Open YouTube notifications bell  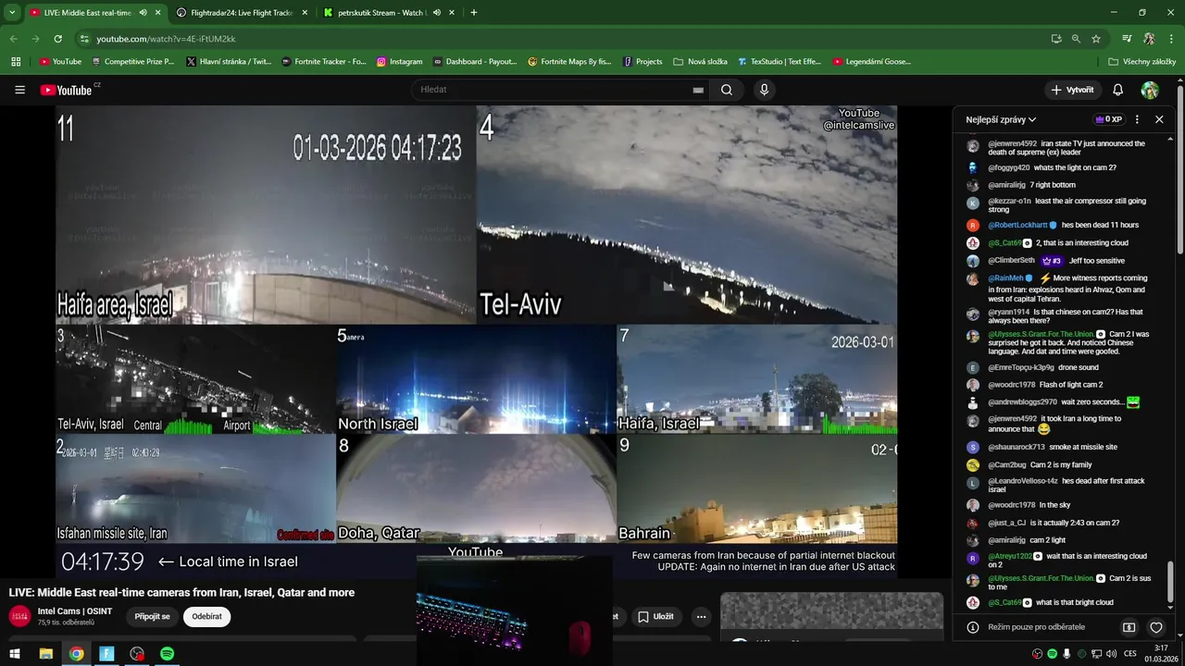coord(1117,90)
